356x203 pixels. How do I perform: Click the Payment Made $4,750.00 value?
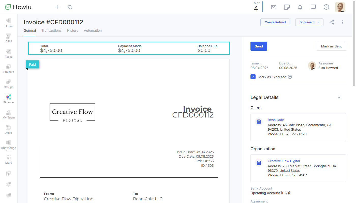[129, 50]
